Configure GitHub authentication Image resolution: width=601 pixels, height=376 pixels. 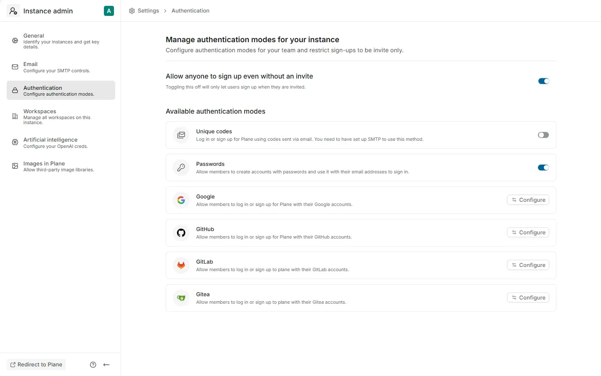tap(528, 233)
